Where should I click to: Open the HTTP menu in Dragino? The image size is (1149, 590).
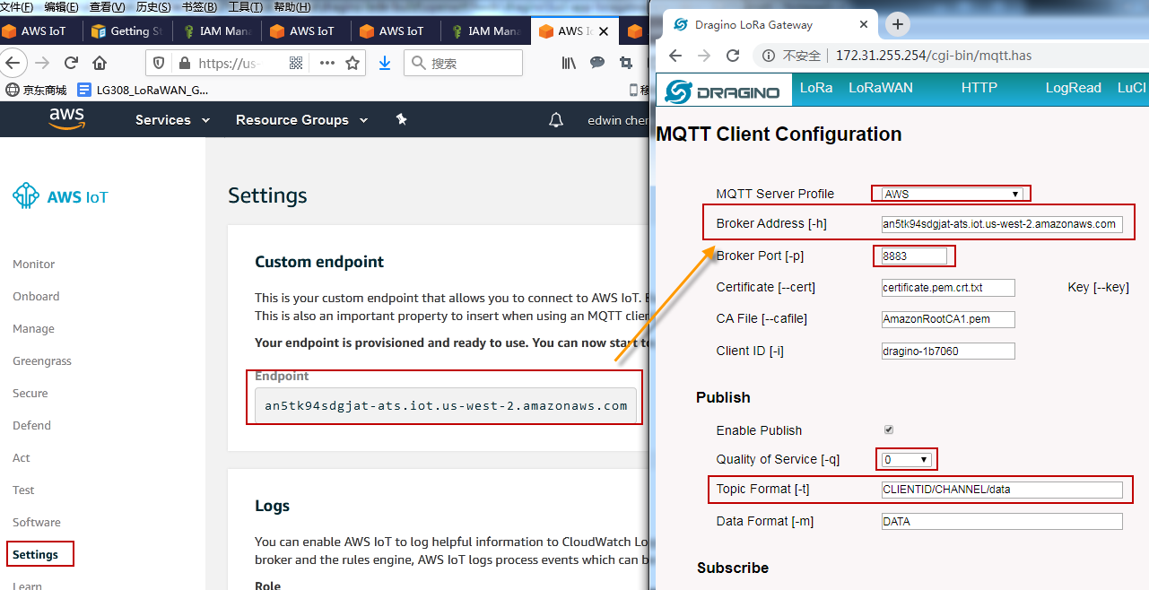[x=979, y=88]
